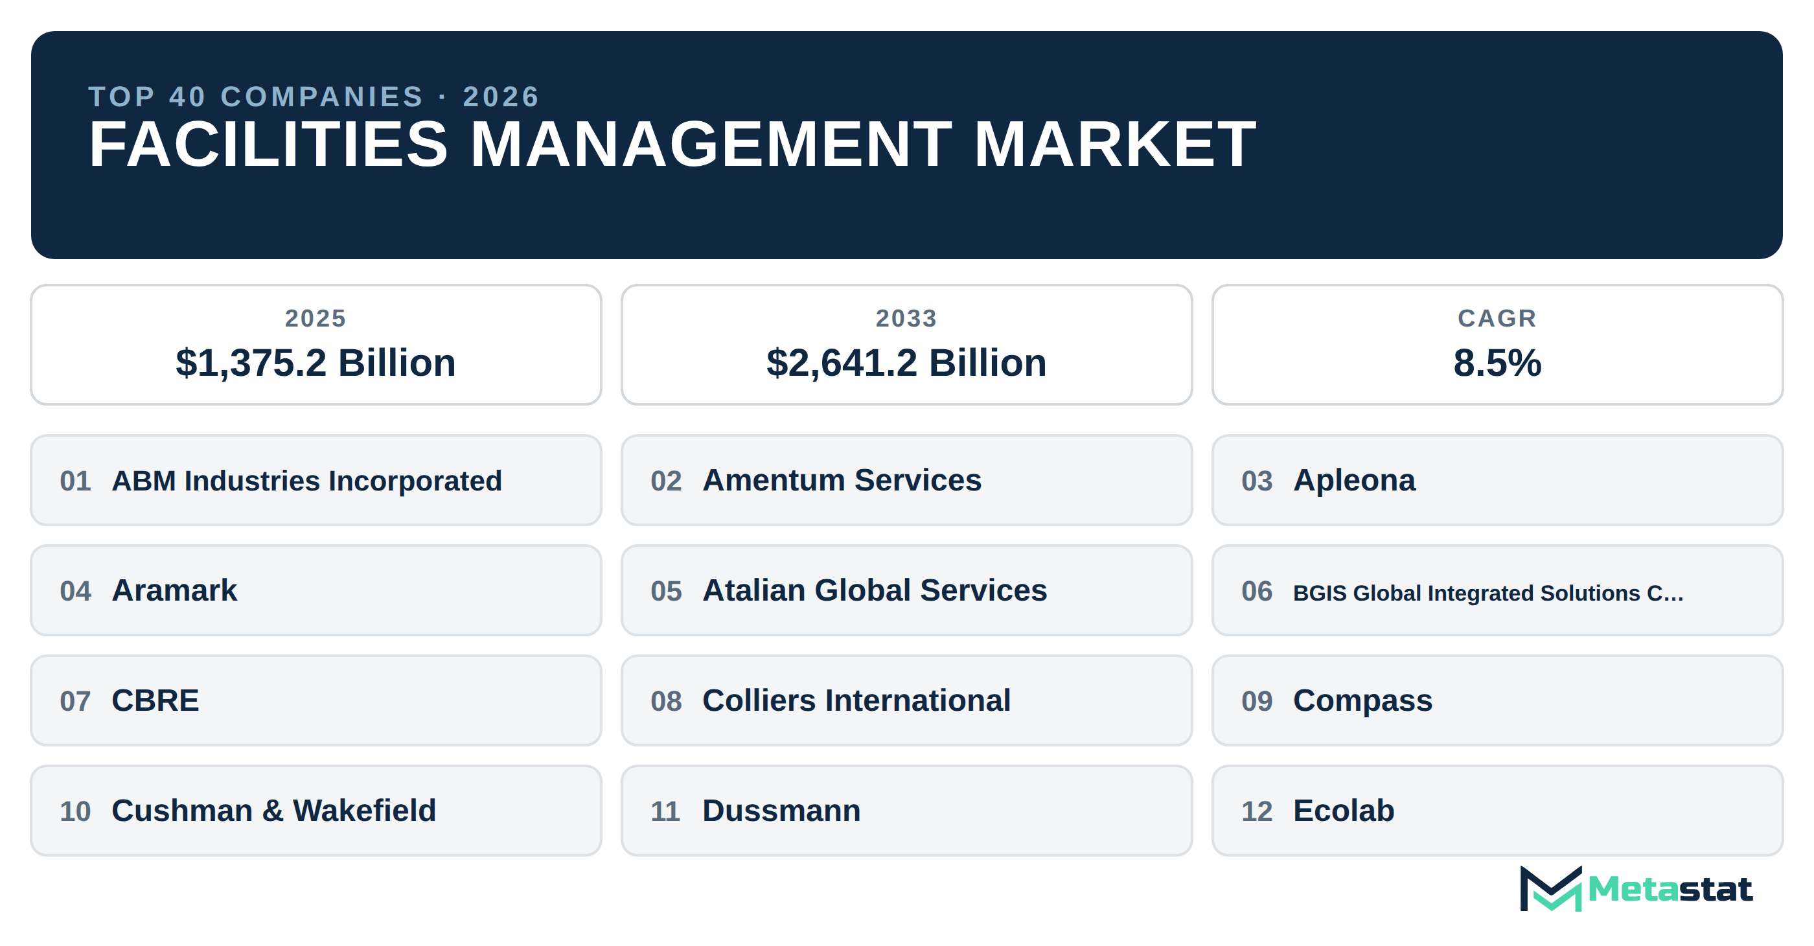Click rank number 06

click(1257, 591)
